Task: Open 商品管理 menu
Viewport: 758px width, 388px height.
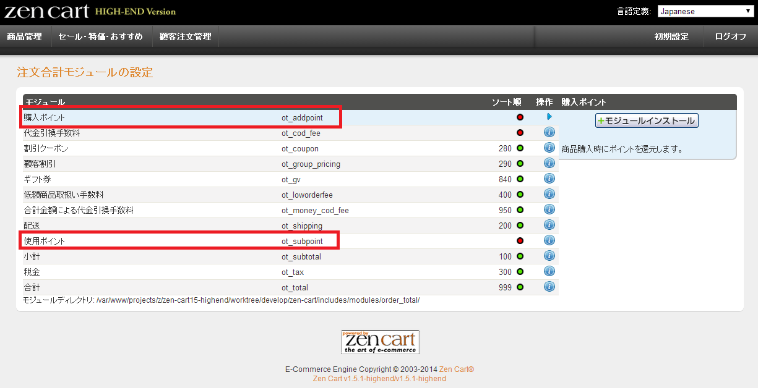Action: [x=25, y=36]
